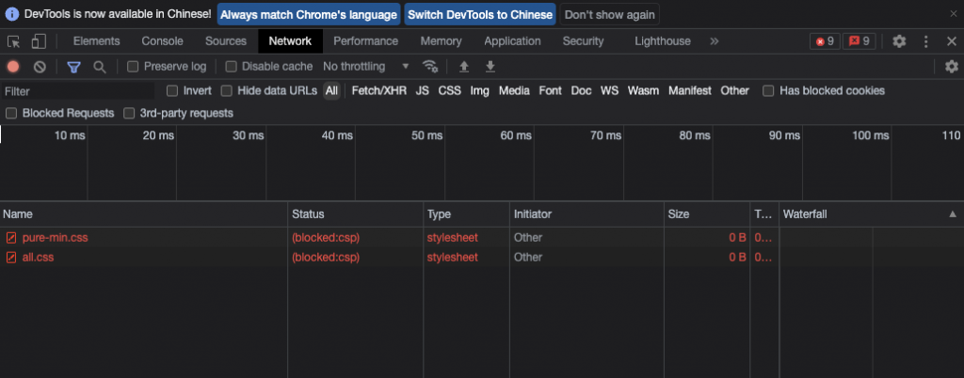Open the Performance tab

[x=365, y=41]
